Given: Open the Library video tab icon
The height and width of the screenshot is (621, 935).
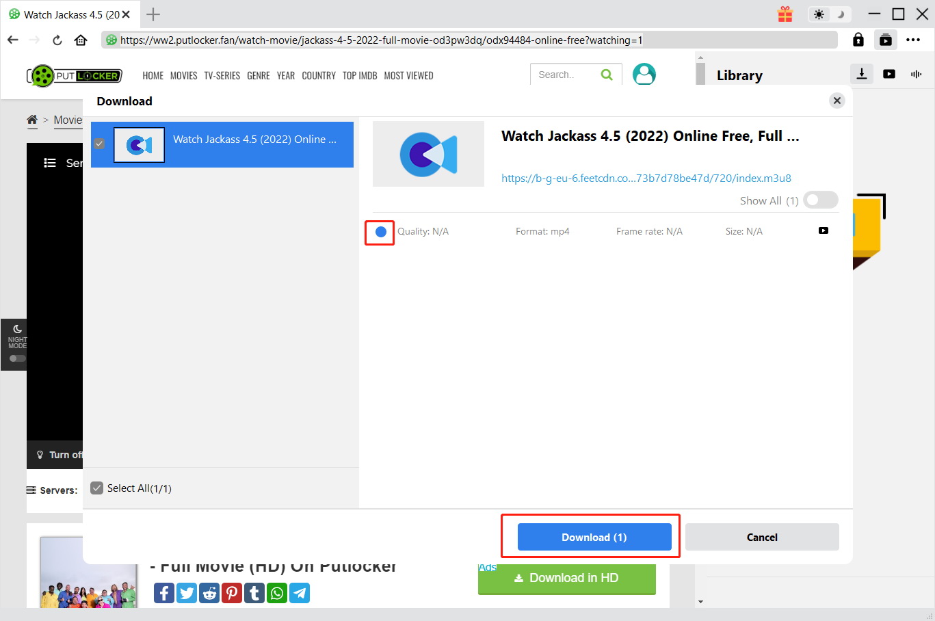Looking at the screenshot, I should pyautogui.click(x=889, y=74).
